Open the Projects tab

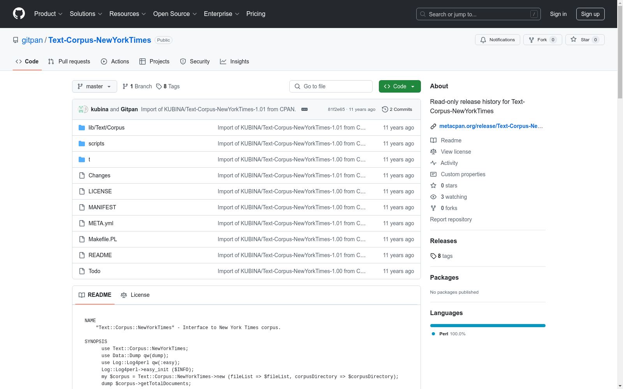click(x=155, y=61)
